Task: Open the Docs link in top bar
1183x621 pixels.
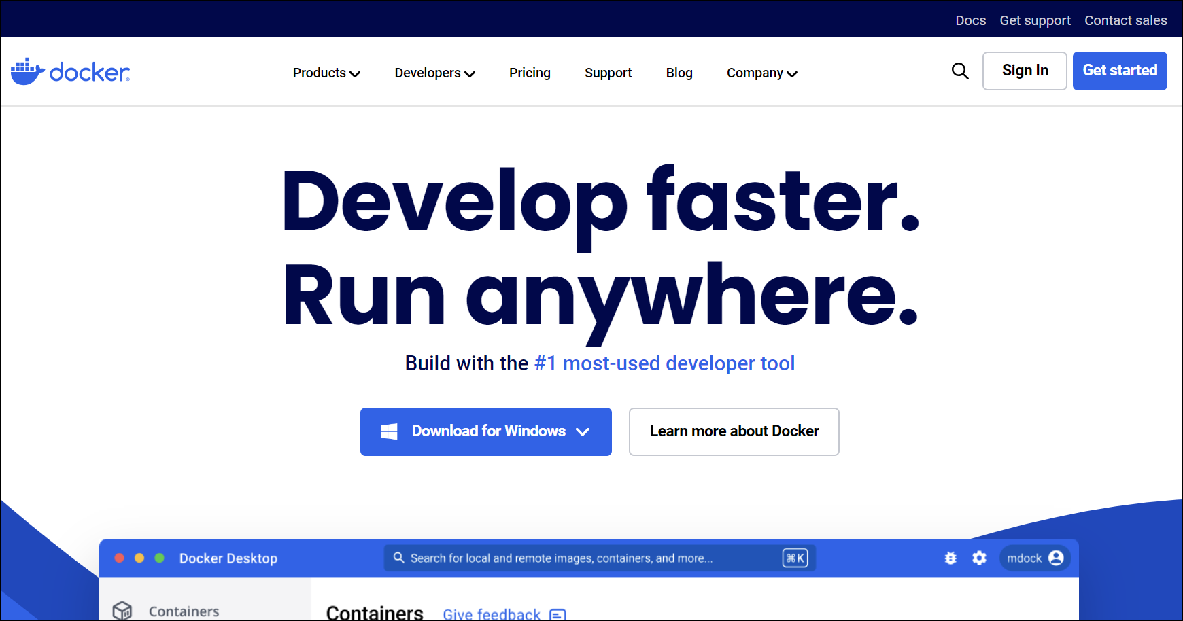Action: (970, 20)
